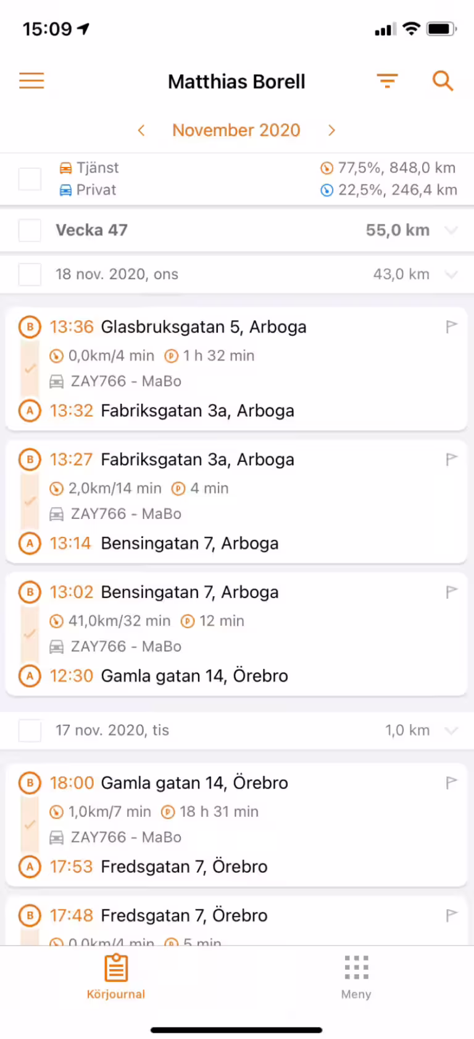Flag the 17:48 Fredsgatan 7 trip
This screenshot has width=474, height=1039.
click(452, 915)
